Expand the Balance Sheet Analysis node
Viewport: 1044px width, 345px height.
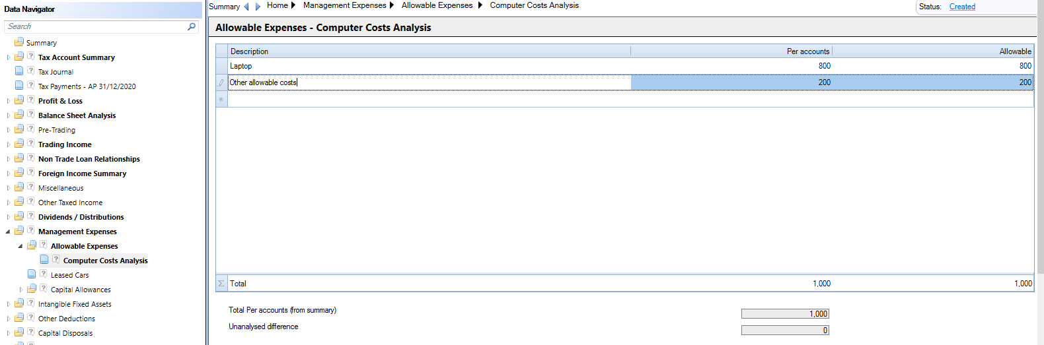8,115
